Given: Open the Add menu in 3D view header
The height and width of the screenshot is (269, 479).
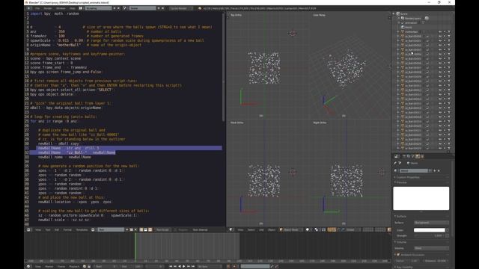Looking at the screenshot, I should [261, 229].
